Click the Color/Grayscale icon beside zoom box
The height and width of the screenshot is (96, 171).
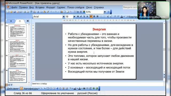click(x=84, y=12)
